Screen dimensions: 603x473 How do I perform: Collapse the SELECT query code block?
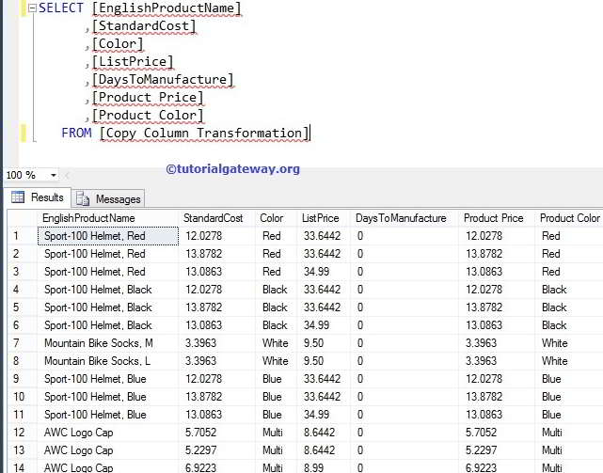coord(32,8)
